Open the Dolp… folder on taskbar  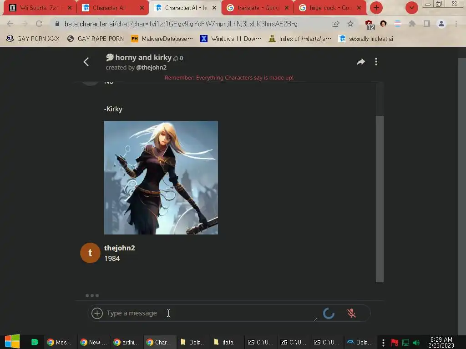pos(193,342)
